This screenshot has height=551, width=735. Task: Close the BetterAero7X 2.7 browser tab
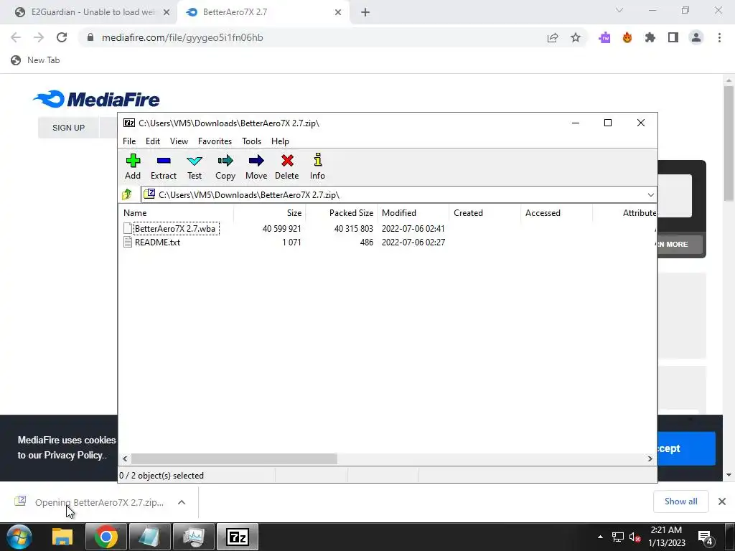(338, 13)
